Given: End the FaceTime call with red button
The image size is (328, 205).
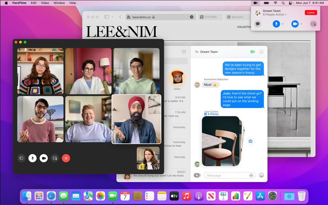Looking at the screenshot, I should (66, 158).
